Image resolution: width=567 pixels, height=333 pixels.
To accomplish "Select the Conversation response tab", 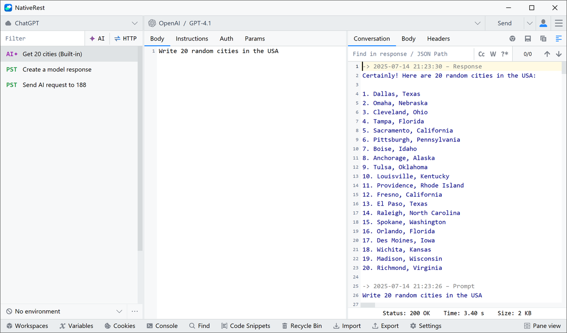I will click(372, 39).
